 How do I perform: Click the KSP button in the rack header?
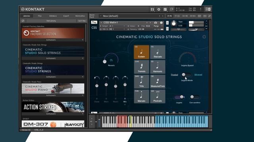tap(199, 16)
